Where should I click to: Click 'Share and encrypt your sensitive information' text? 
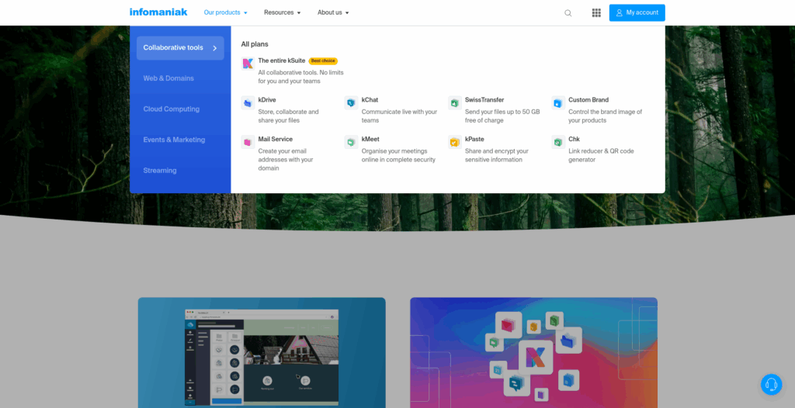click(497, 155)
